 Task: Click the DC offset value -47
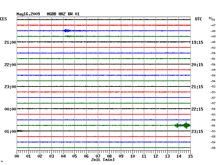(213, 25)
